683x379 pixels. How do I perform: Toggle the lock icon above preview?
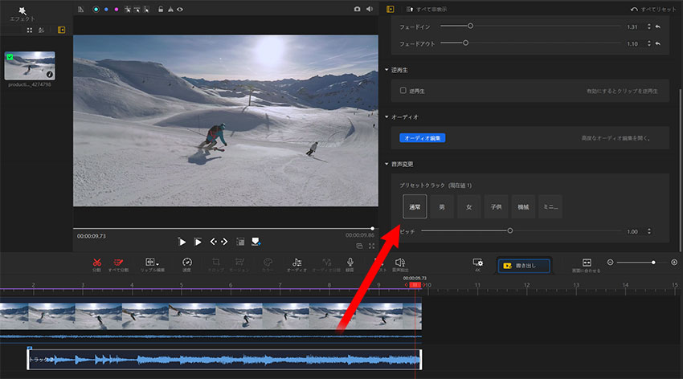[x=160, y=9]
